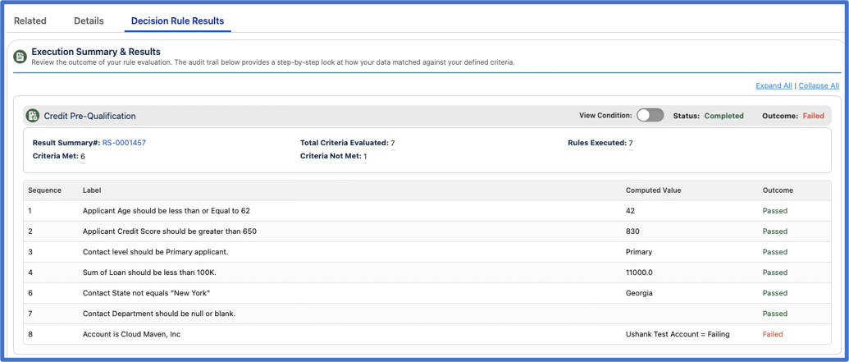Click the Criteria Met value 6

pos(83,157)
